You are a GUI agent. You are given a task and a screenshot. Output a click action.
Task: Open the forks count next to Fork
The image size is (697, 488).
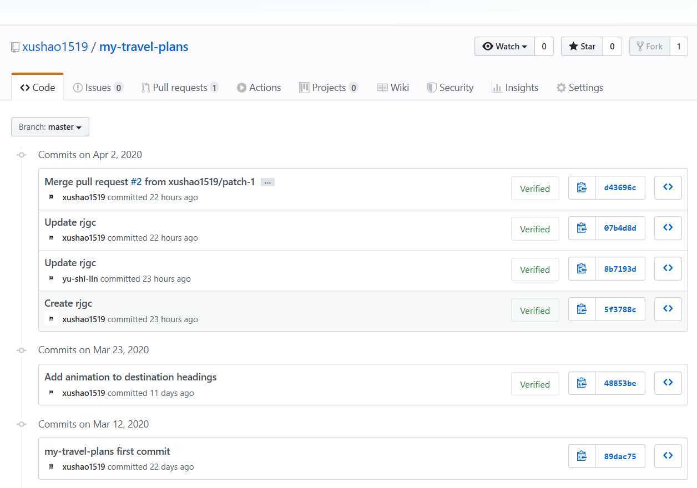coord(679,47)
